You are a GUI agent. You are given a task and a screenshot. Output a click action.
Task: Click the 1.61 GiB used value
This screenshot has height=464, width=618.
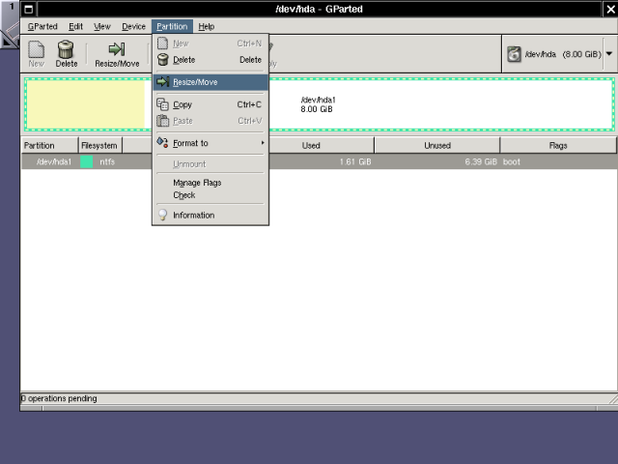pyautogui.click(x=355, y=161)
